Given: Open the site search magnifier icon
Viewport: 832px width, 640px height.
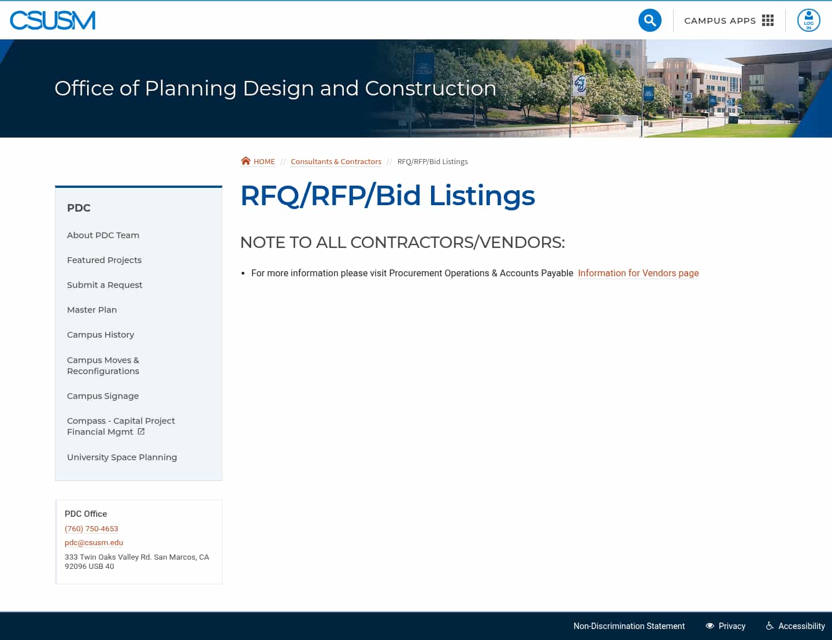Looking at the screenshot, I should [x=649, y=20].
